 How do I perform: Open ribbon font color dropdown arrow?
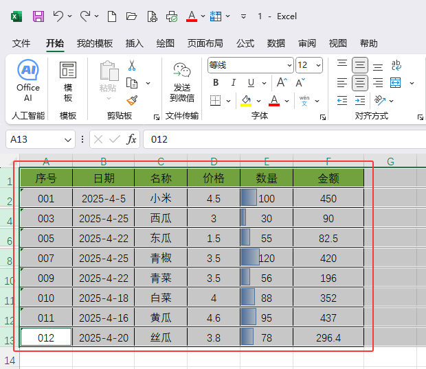tap(287, 101)
